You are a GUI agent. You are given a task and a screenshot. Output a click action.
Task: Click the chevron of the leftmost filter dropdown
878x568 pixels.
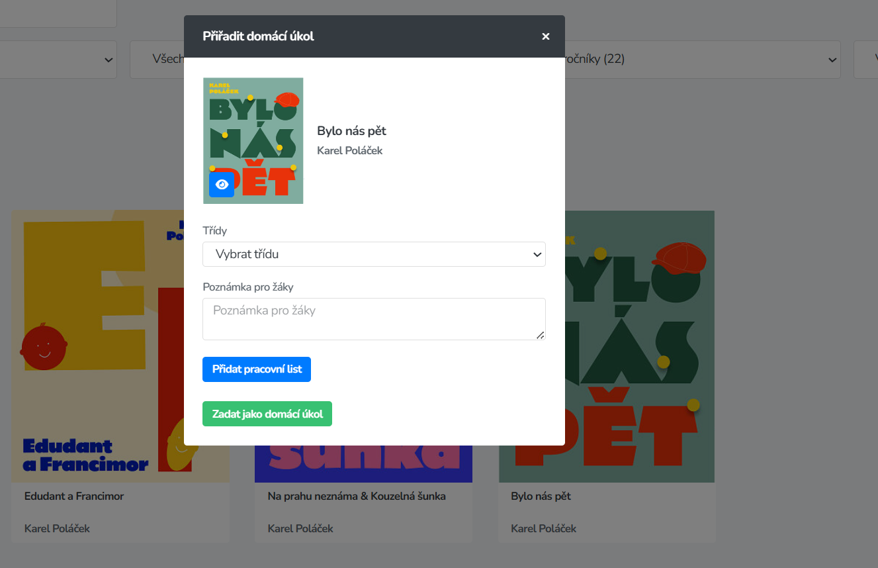click(x=109, y=60)
